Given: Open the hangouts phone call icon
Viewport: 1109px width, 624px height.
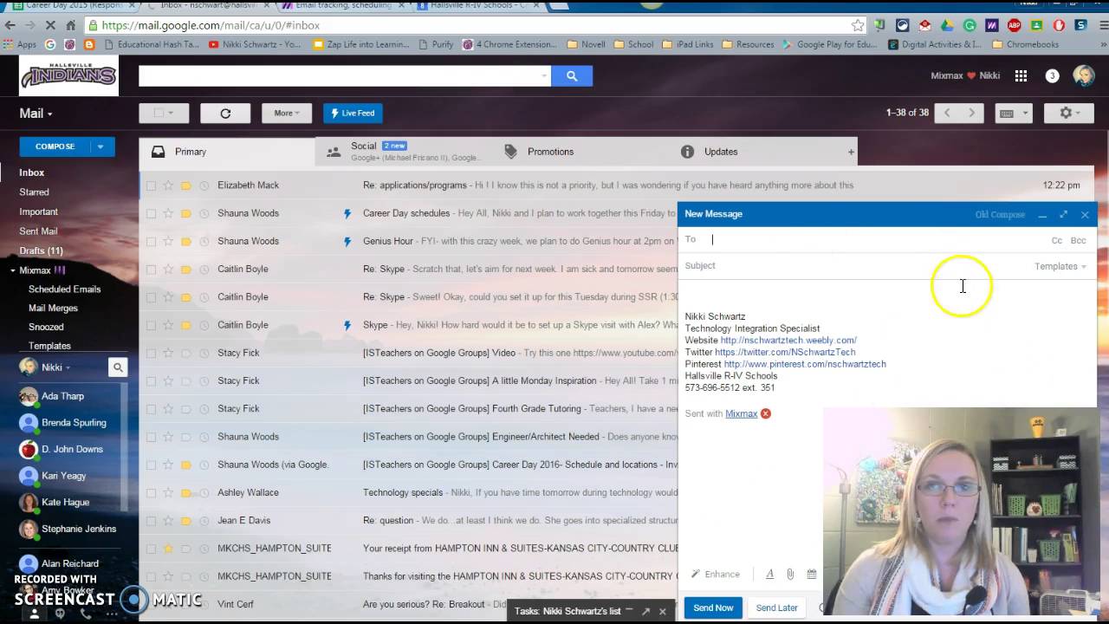Looking at the screenshot, I should point(86,613).
